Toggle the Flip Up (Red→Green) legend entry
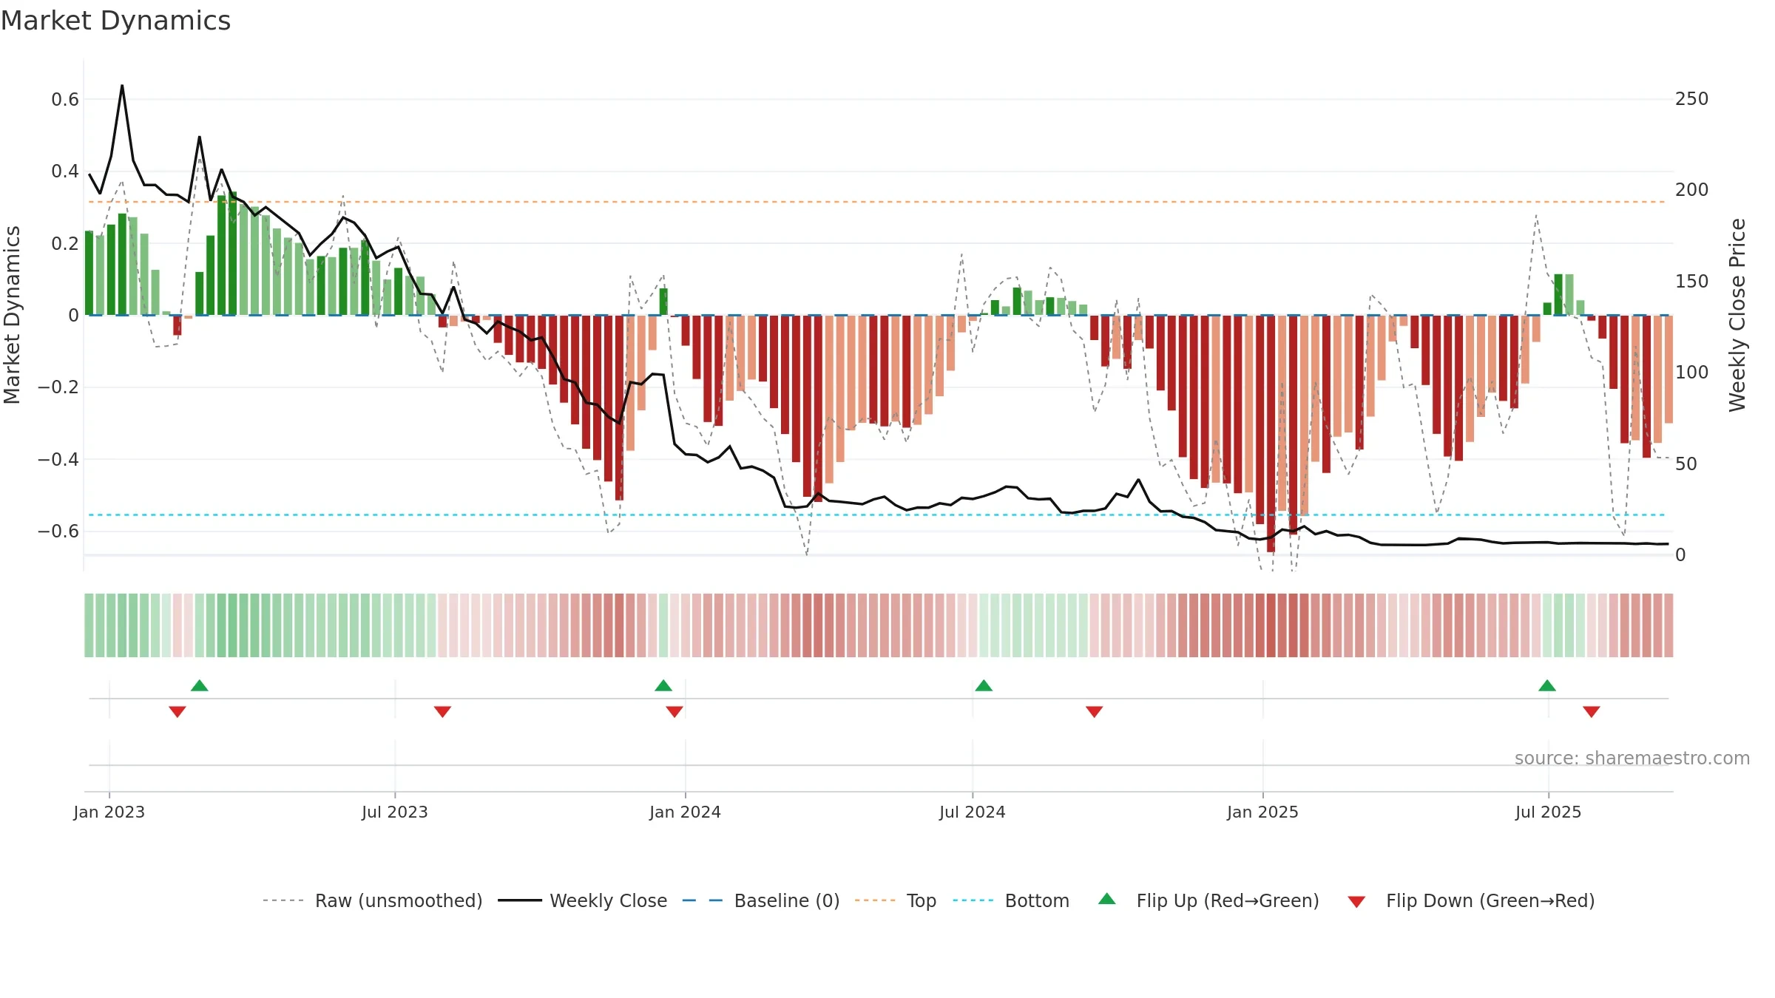The width and height of the screenshot is (1775, 998). 1208,900
